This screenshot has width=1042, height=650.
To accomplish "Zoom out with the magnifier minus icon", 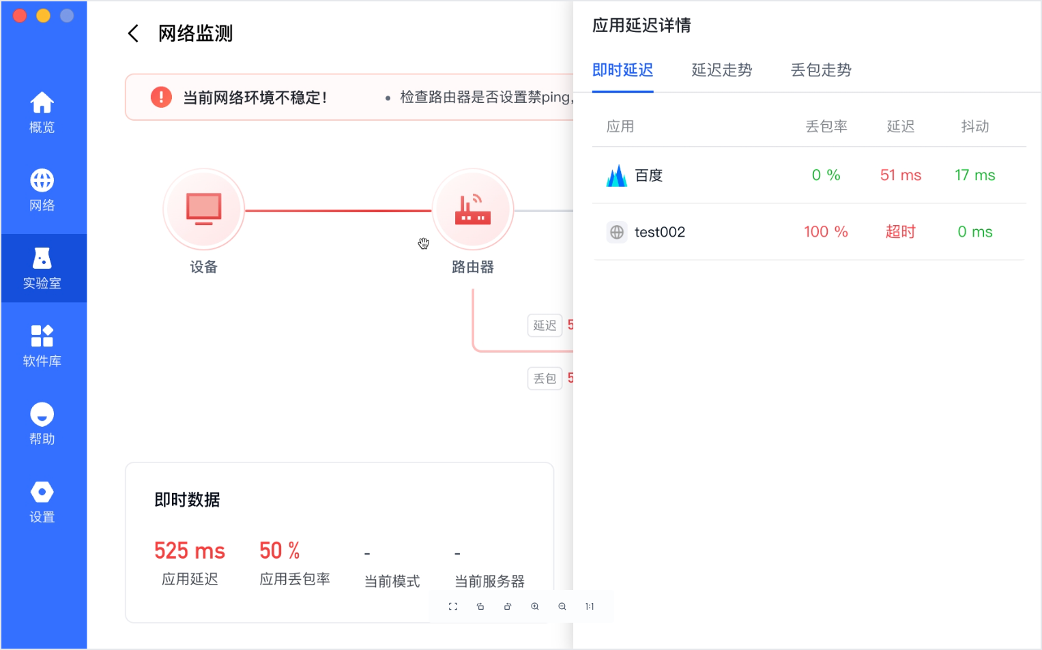I will point(562,606).
